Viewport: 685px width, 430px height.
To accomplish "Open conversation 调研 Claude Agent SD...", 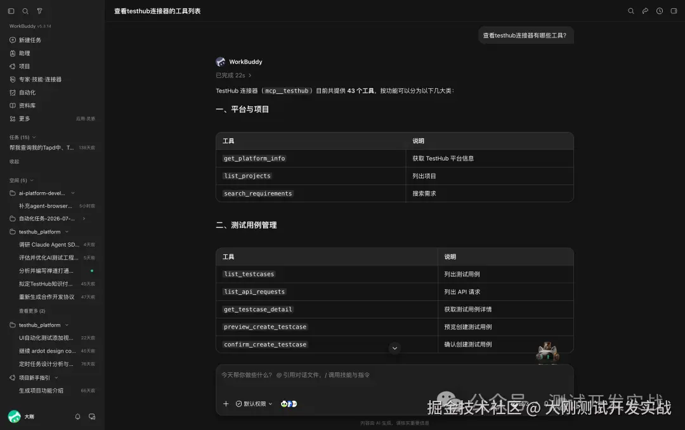I will pos(49,245).
